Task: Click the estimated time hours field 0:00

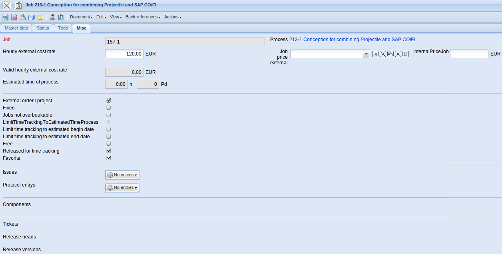Action: [x=116, y=84]
